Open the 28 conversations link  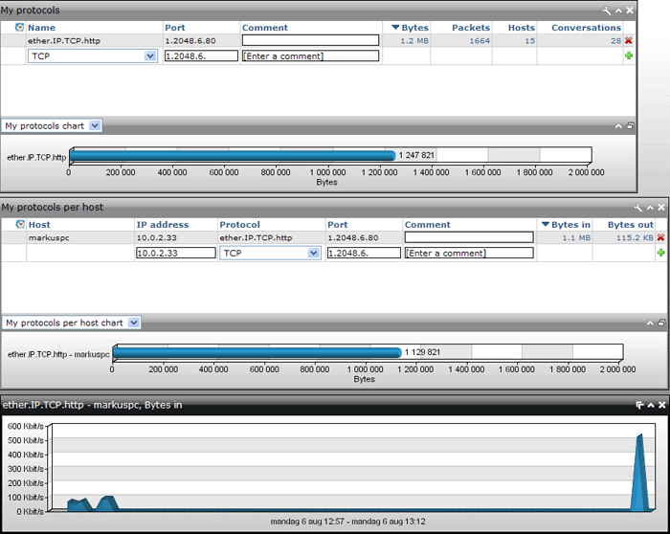(x=615, y=41)
